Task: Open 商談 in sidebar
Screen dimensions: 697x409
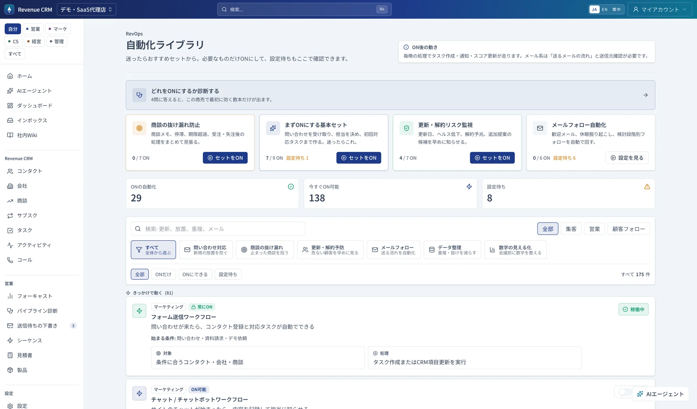Action: pos(42,201)
